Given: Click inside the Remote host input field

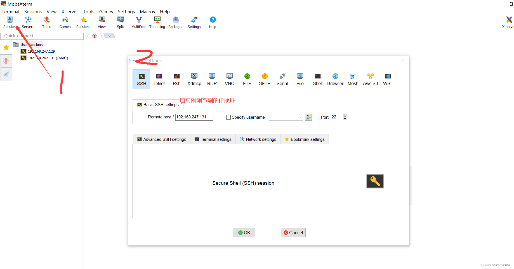Looking at the screenshot, I should (x=194, y=117).
